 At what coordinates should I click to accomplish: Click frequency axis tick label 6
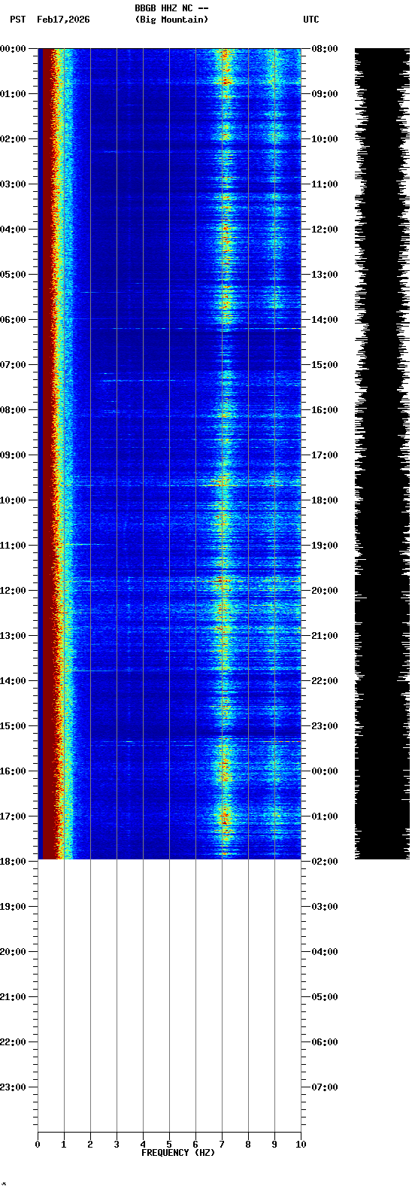click(x=195, y=1145)
